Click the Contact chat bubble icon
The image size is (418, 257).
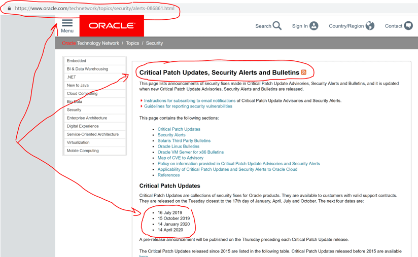pyautogui.click(x=408, y=26)
